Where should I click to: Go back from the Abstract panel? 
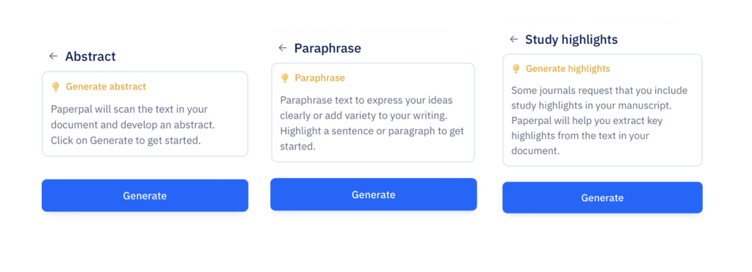pos(53,56)
